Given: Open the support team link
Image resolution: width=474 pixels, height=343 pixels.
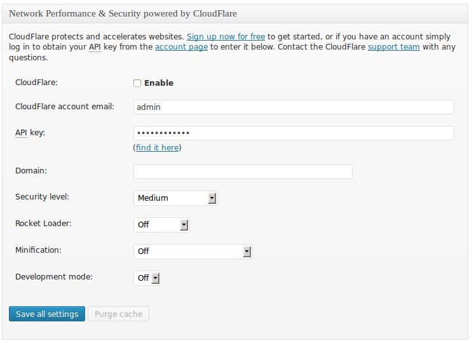Looking at the screenshot, I should (393, 47).
